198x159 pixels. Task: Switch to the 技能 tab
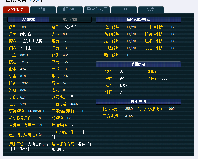[x=43, y=10]
